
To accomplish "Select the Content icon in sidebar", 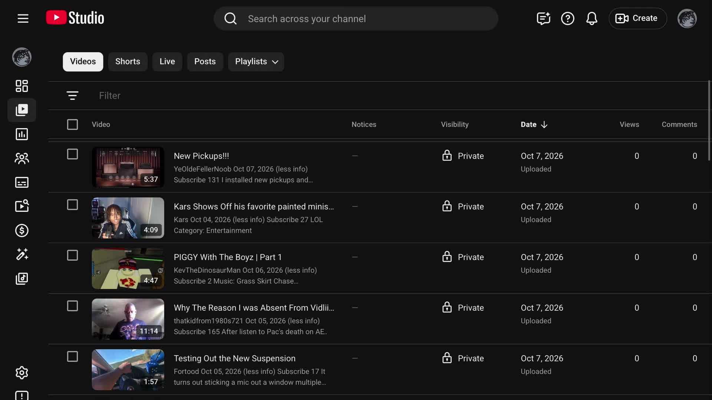I will [22, 110].
